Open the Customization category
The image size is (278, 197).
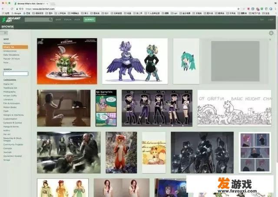coord(10,119)
